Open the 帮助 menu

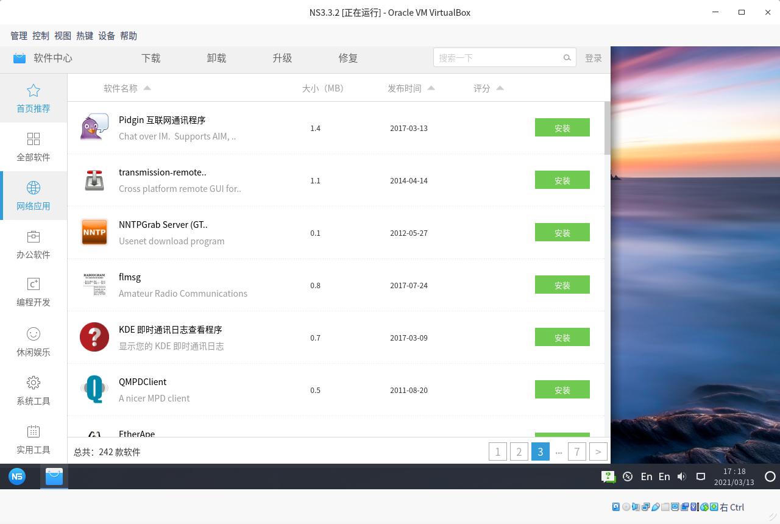pyautogui.click(x=129, y=36)
